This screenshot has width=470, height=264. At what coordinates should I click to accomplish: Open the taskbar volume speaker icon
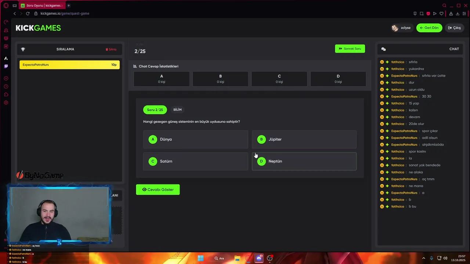click(445, 258)
